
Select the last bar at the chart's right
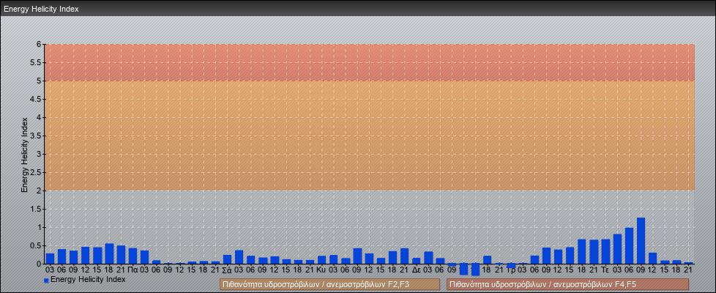pos(688,262)
